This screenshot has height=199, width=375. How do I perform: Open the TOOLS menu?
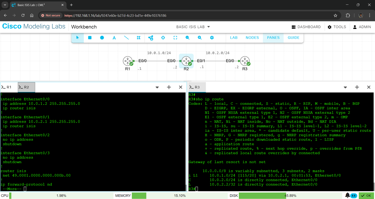[337, 27]
